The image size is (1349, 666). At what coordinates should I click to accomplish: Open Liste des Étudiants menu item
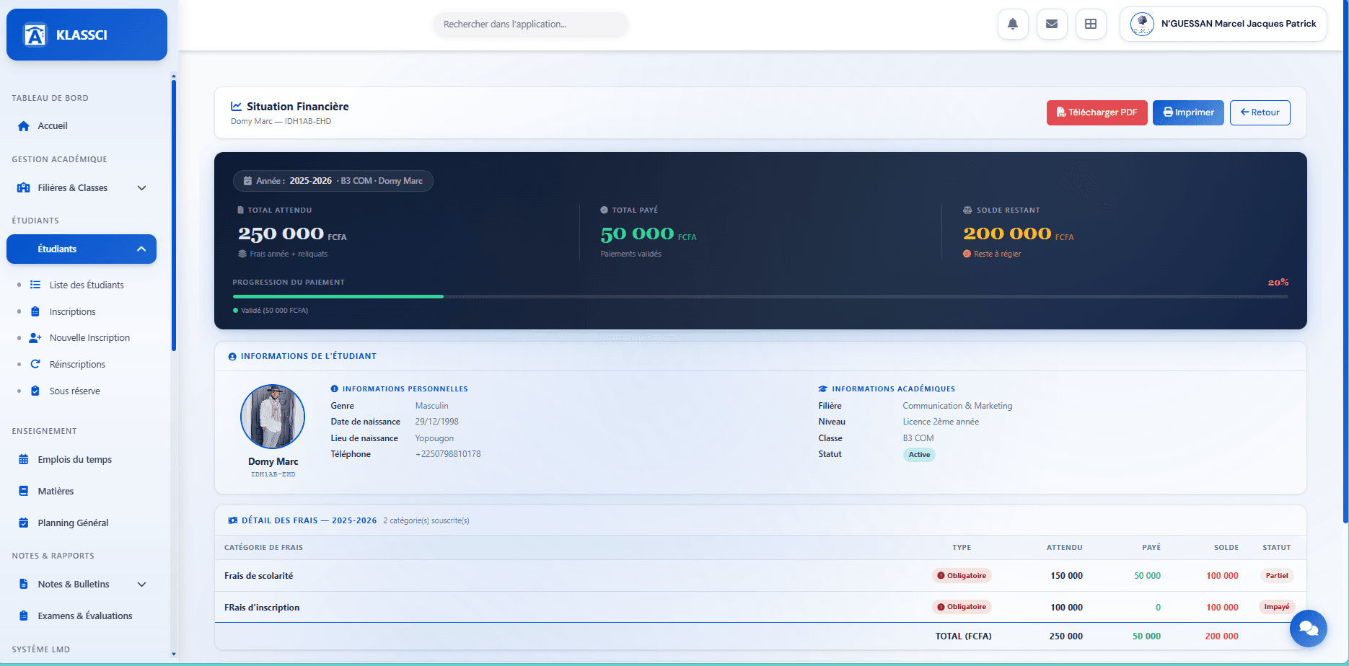point(87,285)
